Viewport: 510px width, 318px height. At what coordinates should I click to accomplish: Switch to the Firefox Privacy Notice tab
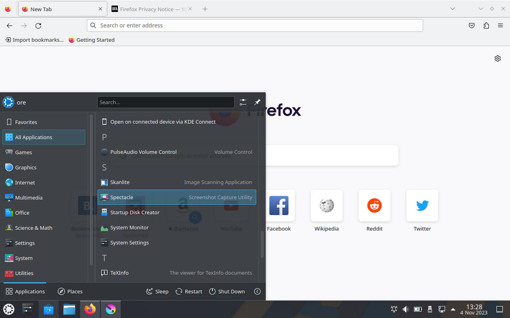(x=151, y=9)
